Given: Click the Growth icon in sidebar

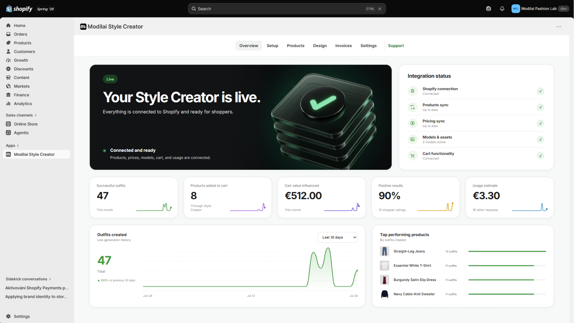Looking at the screenshot, I should (x=8, y=60).
